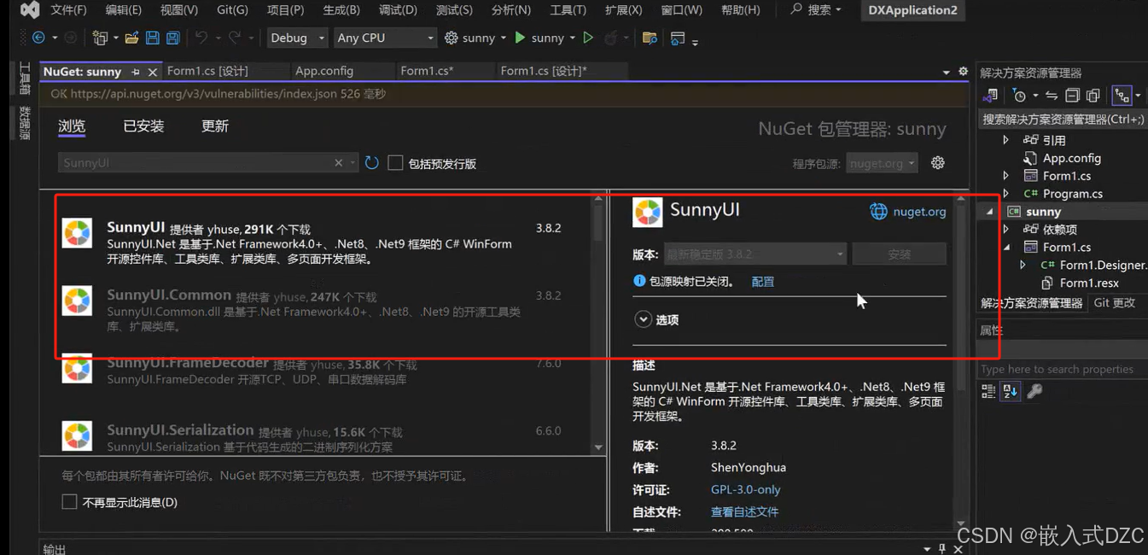Click the undo arrow icon
The width and height of the screenshot is (1148, 555).
coord(201,38)
